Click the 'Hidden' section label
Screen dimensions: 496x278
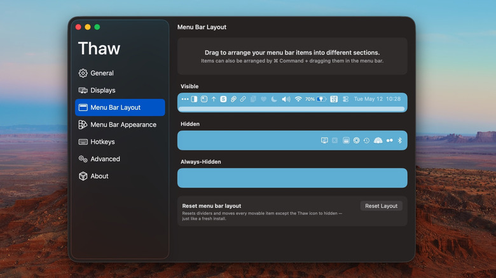pos(189,124)
